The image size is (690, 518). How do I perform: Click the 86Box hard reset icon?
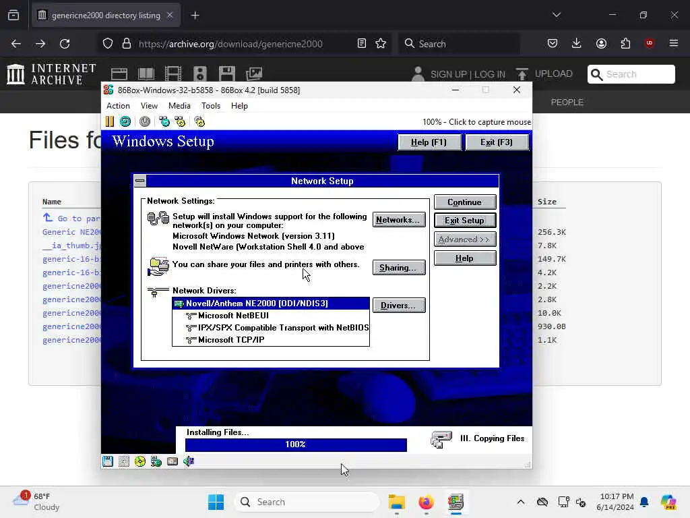coord(125,121)
